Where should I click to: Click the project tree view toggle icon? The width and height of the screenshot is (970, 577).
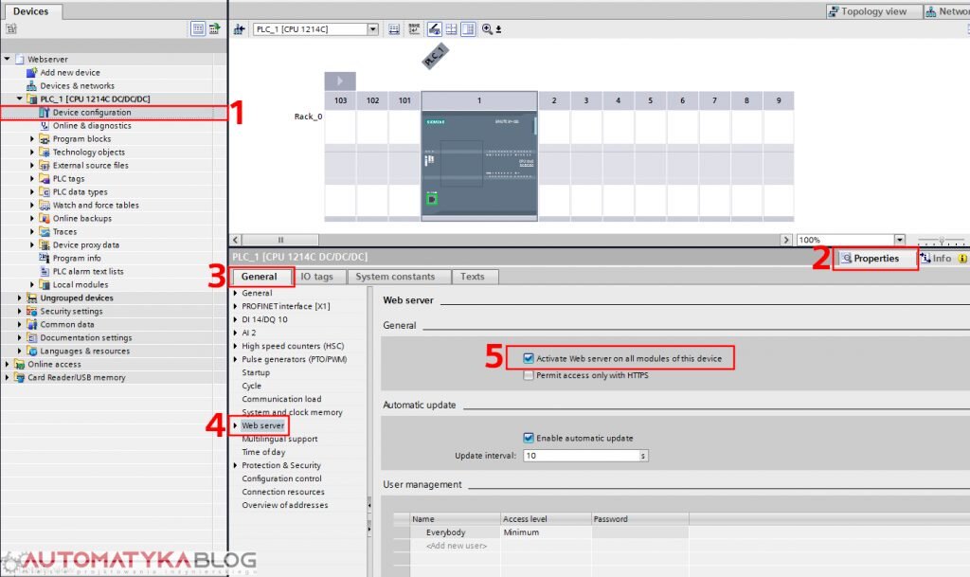tap(198, 28)
